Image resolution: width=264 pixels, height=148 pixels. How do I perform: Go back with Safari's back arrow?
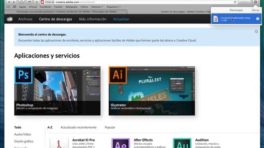tap(9, 2)
